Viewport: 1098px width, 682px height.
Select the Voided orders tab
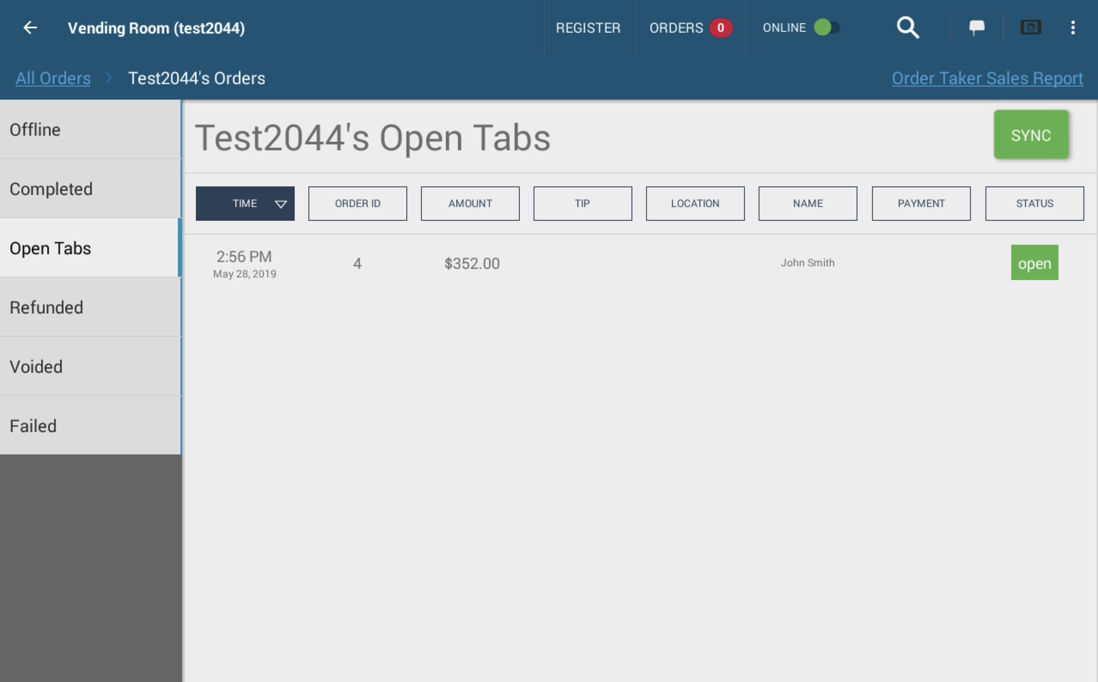(x=90, y=366)
